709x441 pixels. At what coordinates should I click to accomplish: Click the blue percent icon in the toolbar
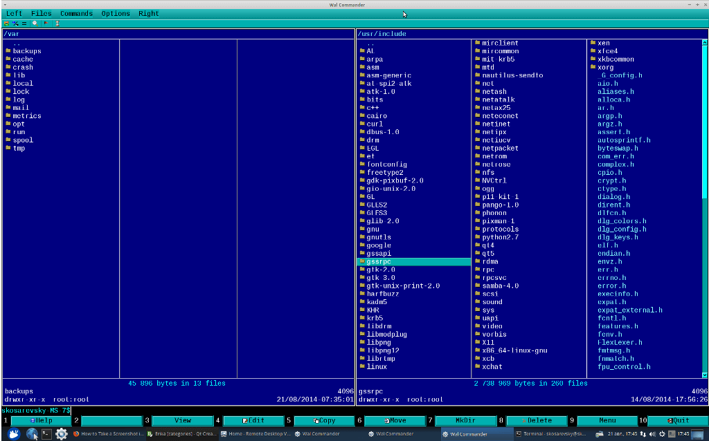pyautogui.click(x=15, y=23)
